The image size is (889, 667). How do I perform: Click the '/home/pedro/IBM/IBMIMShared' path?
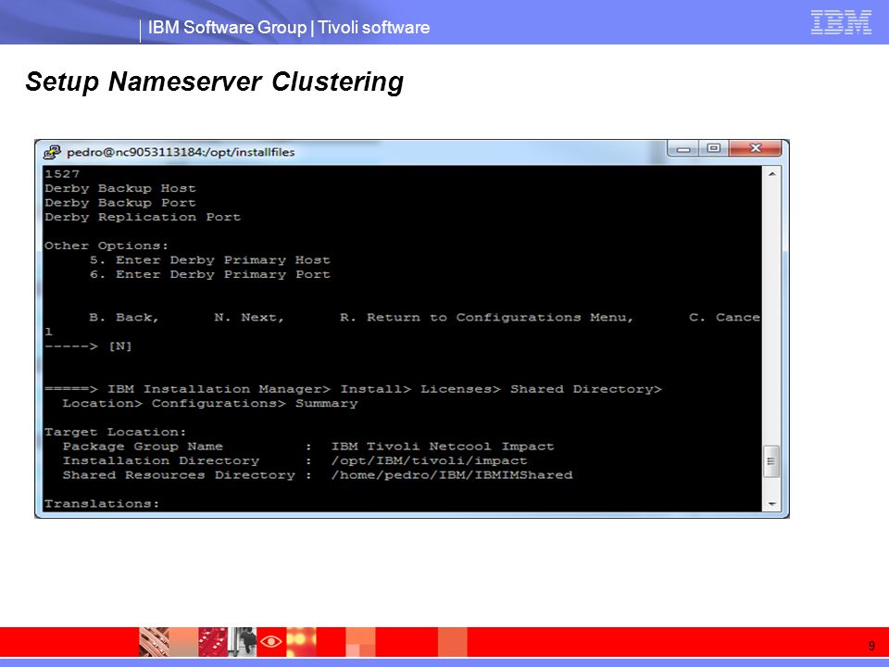coord(452,474)
